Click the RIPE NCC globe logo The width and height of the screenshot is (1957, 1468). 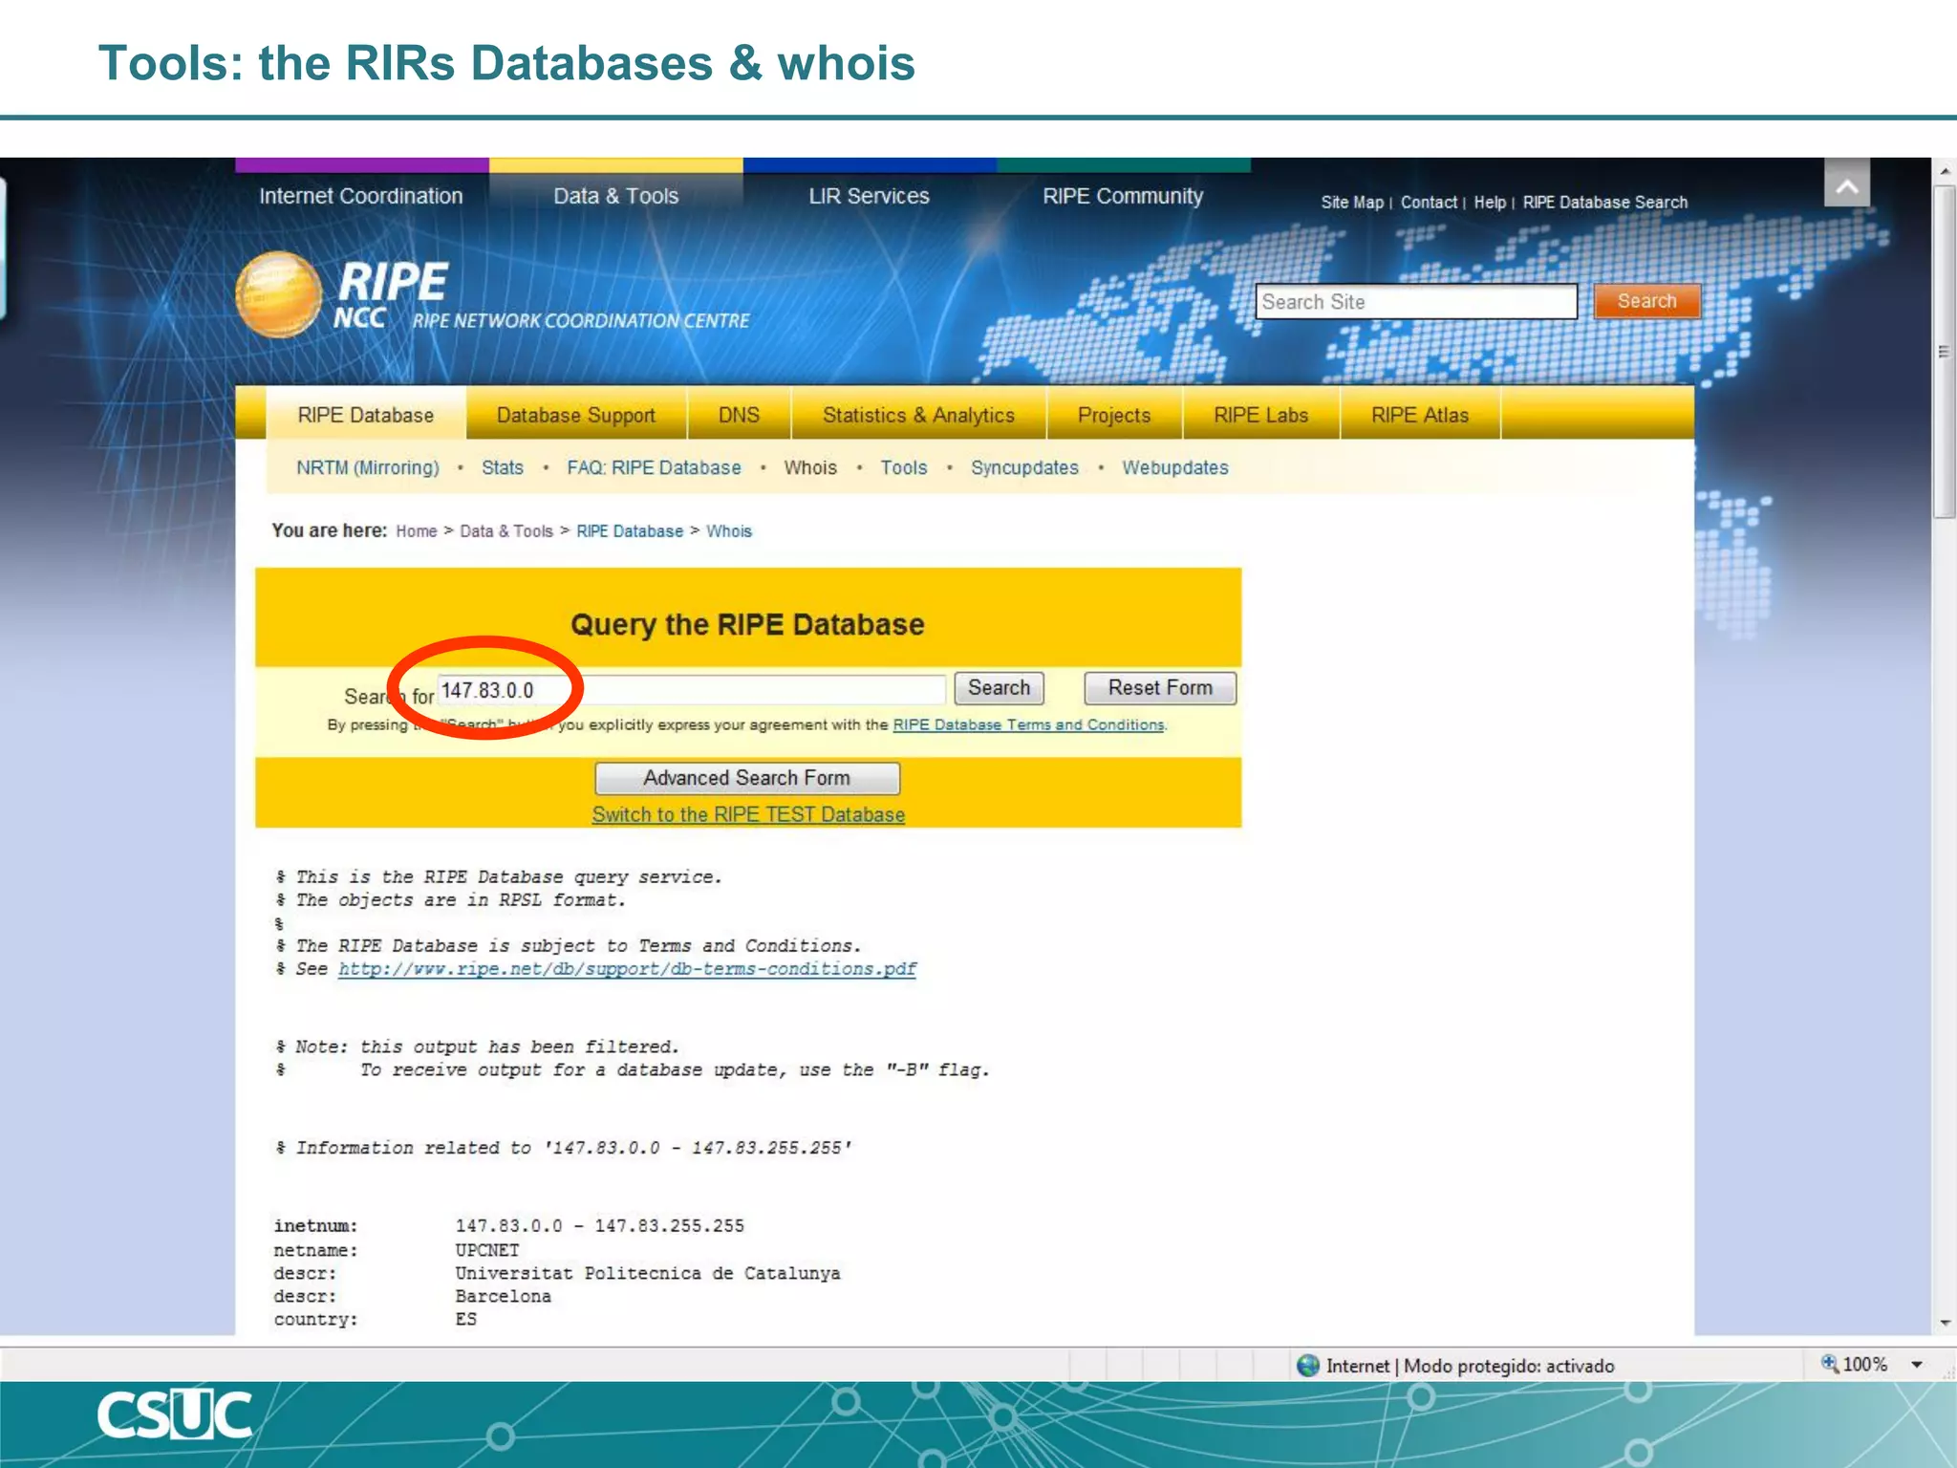(278, 294)
